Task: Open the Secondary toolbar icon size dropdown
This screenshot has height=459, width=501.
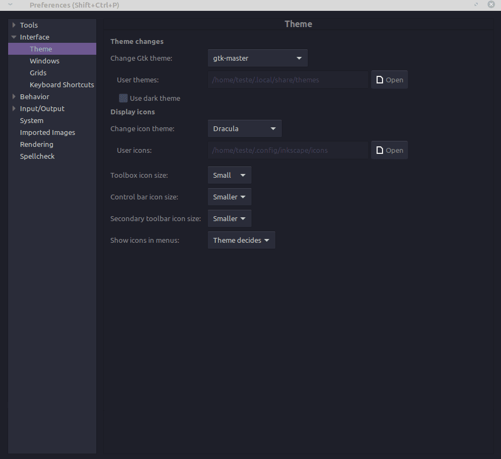Action: coord(229,218)
